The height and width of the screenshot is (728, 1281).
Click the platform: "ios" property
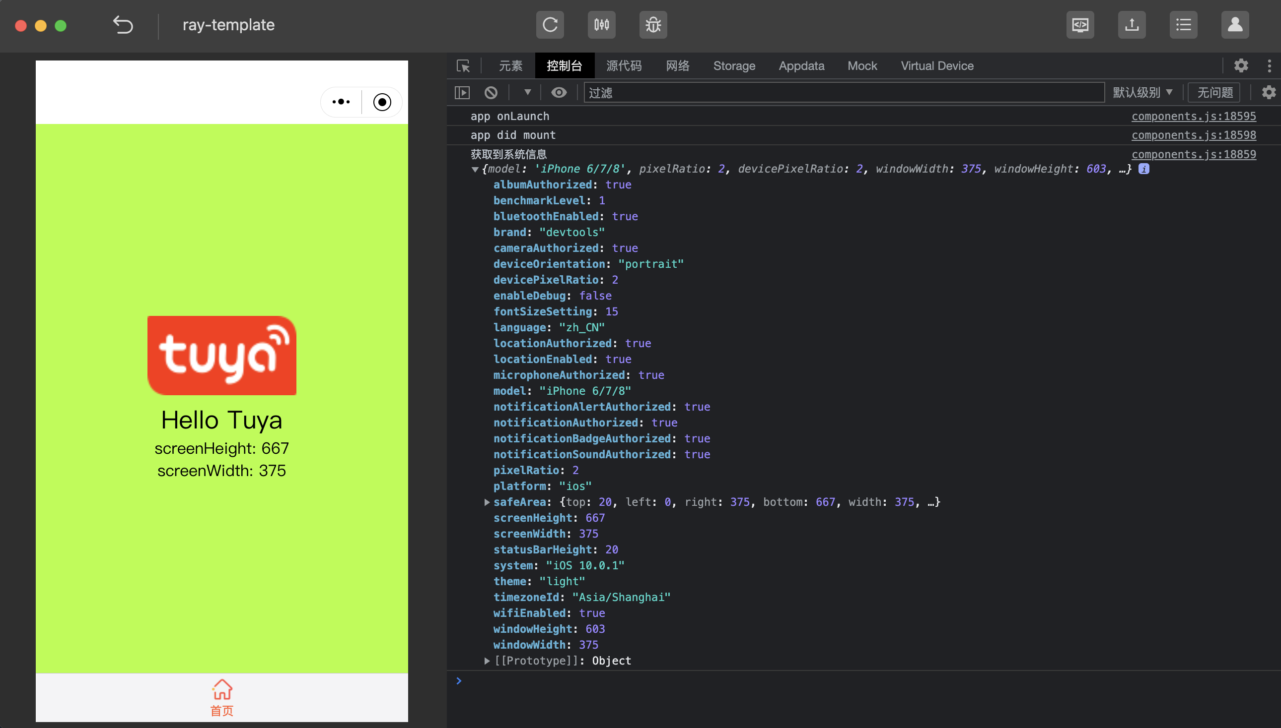(542, 485)
